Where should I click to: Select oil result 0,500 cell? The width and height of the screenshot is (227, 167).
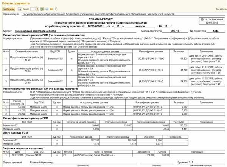(179, 111)
